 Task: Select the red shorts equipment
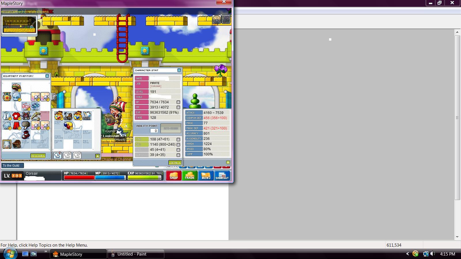pos(16,125)
